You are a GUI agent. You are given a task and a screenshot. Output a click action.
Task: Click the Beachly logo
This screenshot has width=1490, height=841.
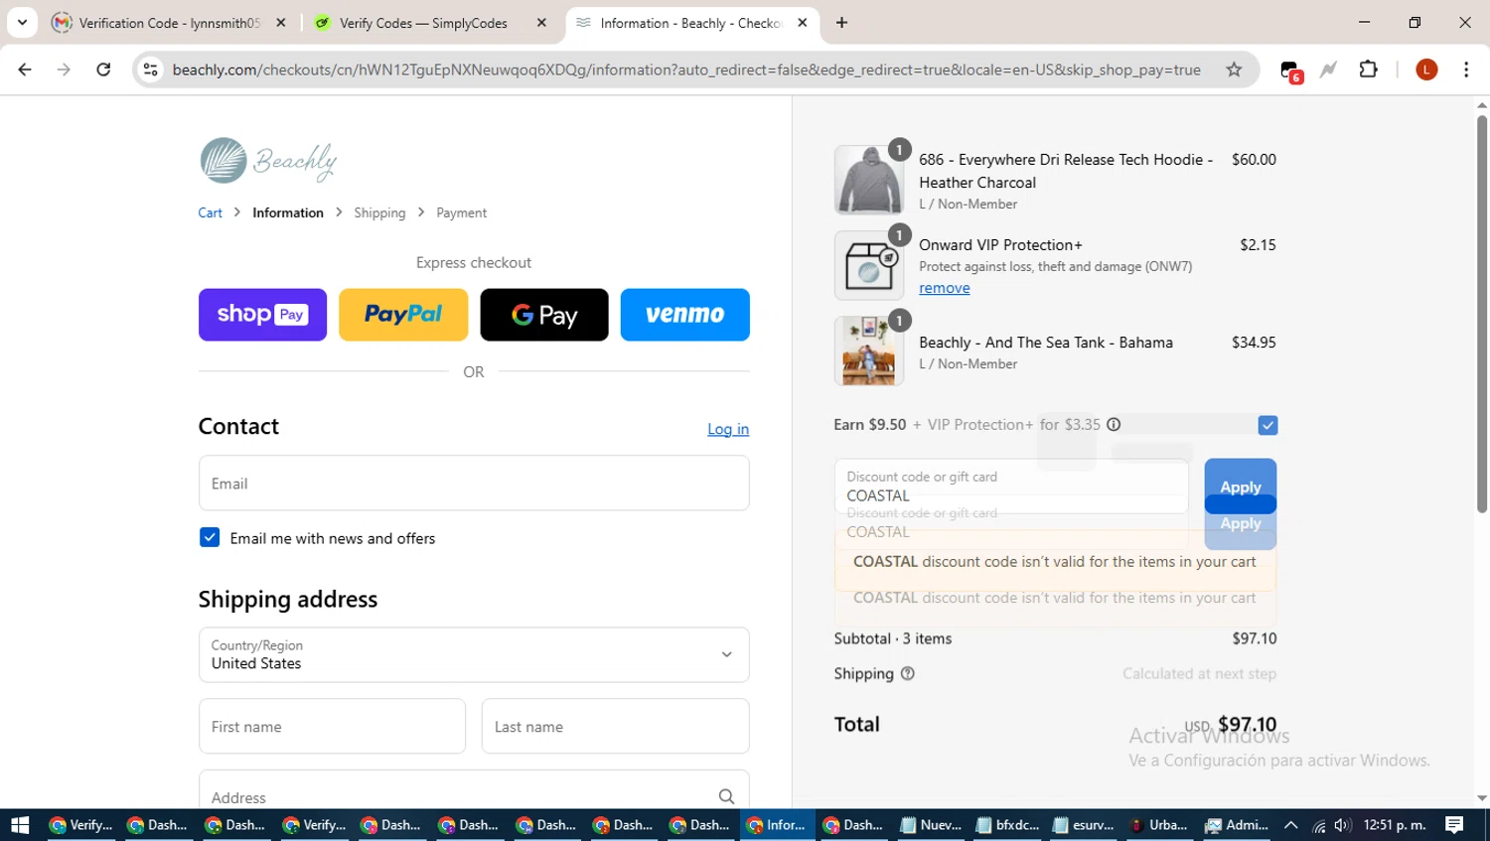(x=268, y=160)
